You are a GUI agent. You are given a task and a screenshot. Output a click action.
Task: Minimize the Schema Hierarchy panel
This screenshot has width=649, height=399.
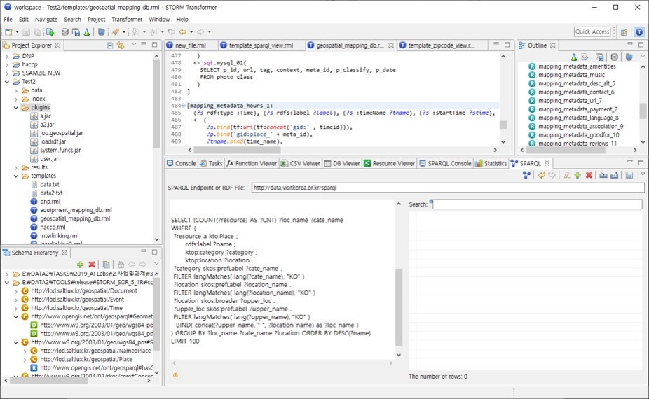[144, 251]
